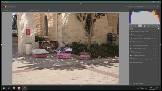Reverse sort order with the triangle button
The height and width of the screenshot is (91, 162).
point(51,11)
